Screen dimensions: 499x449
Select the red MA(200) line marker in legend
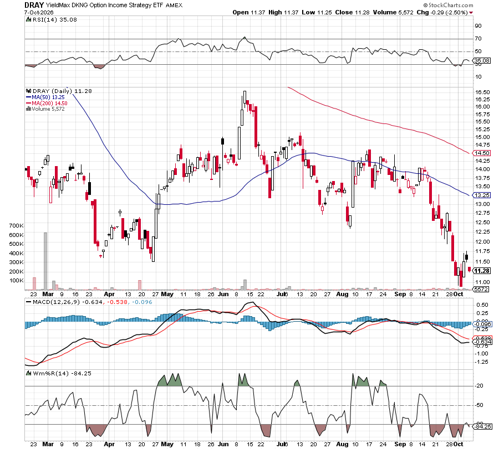click(28, 104)
